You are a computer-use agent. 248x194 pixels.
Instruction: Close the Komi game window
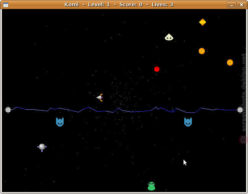click(242, 5)
